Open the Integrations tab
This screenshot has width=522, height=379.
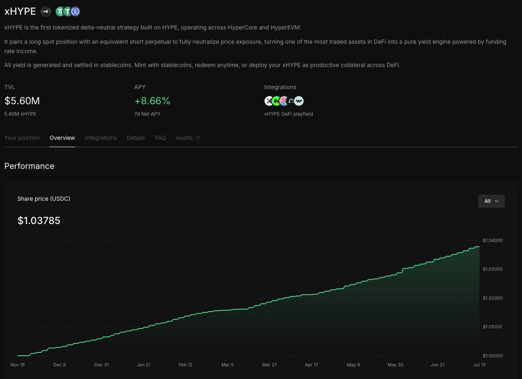point(101,138)
